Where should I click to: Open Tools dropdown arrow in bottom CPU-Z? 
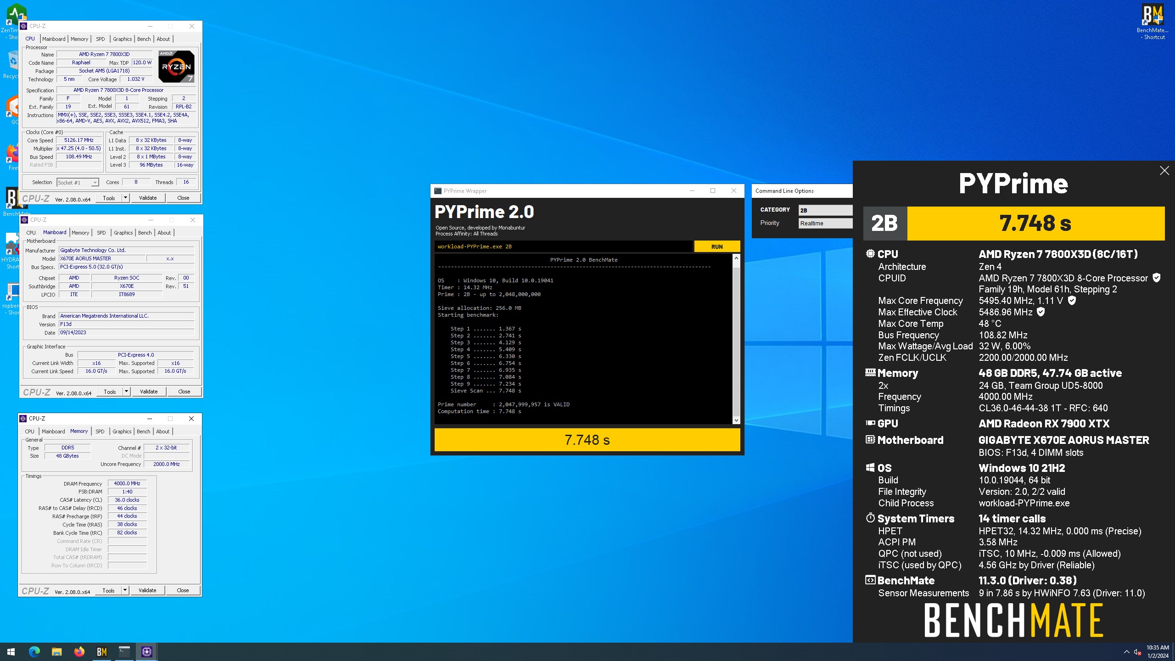[125, 590]
